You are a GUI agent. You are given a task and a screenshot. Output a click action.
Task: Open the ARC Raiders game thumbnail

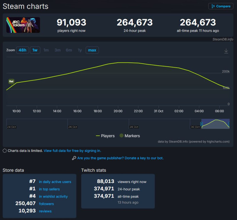23,25
